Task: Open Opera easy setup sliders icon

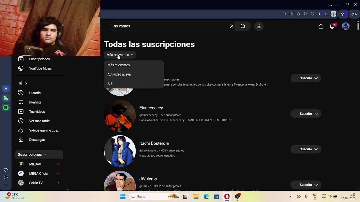Action: [327, 14]
